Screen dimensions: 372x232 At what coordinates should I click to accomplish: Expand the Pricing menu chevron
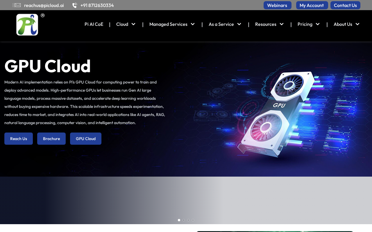click(x=318, y=24)
